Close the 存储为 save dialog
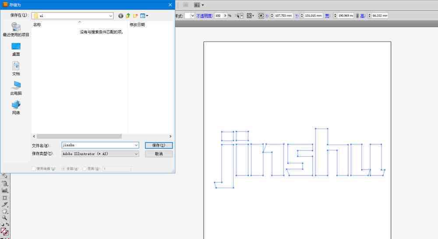Viewport: 438px width, 239px height. pyautogui.click(x=170, y=5)
